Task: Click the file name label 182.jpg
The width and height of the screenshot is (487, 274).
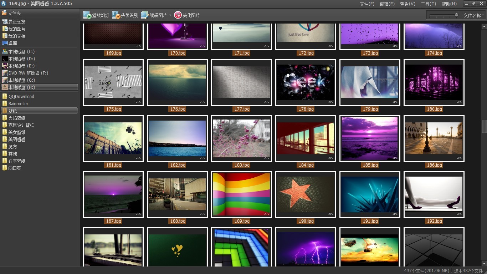Action: [x=178, y=165]
